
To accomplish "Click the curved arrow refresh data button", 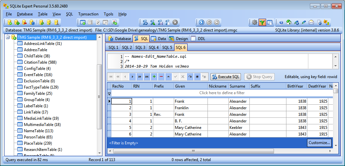I will [x=190, y=77].
